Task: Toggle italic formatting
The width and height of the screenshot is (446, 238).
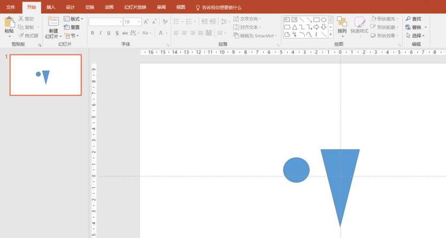Action: (101, 33)
